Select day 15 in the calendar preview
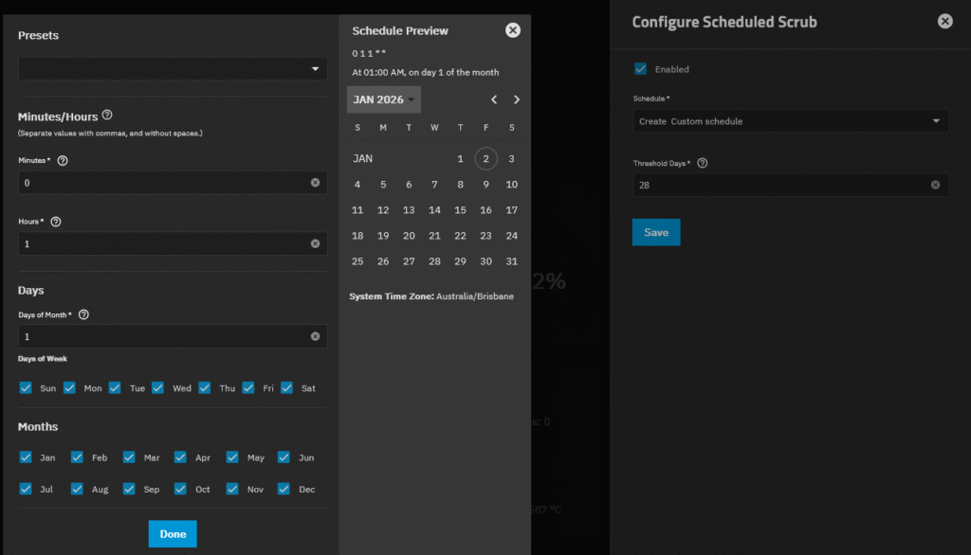 (x=460, y=209)
